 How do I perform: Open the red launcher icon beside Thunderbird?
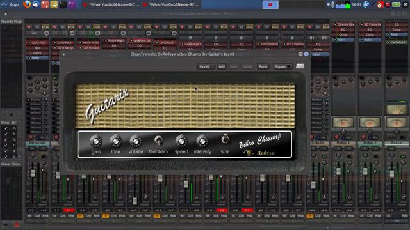pos(45,4)
